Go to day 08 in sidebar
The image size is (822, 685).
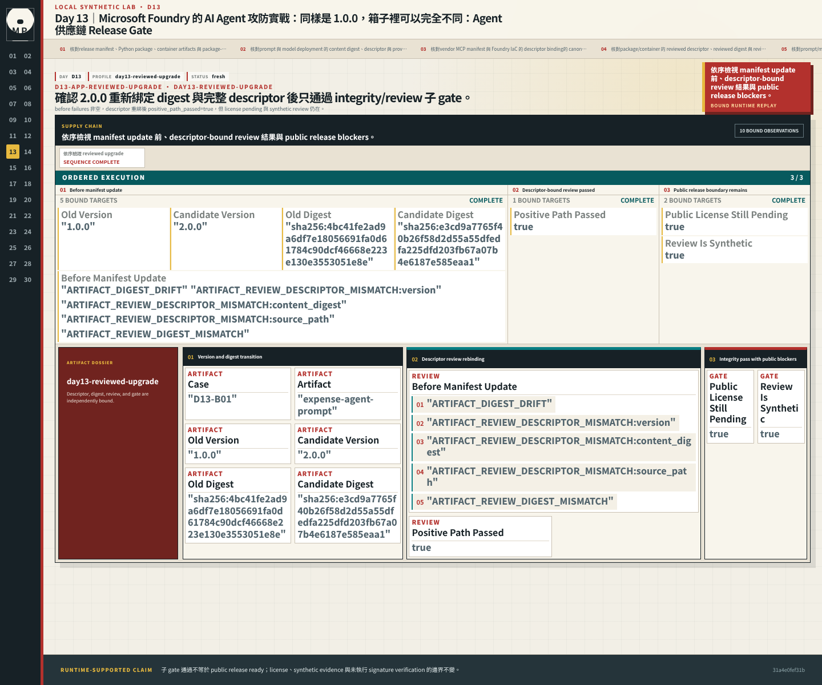pos(27,104)
